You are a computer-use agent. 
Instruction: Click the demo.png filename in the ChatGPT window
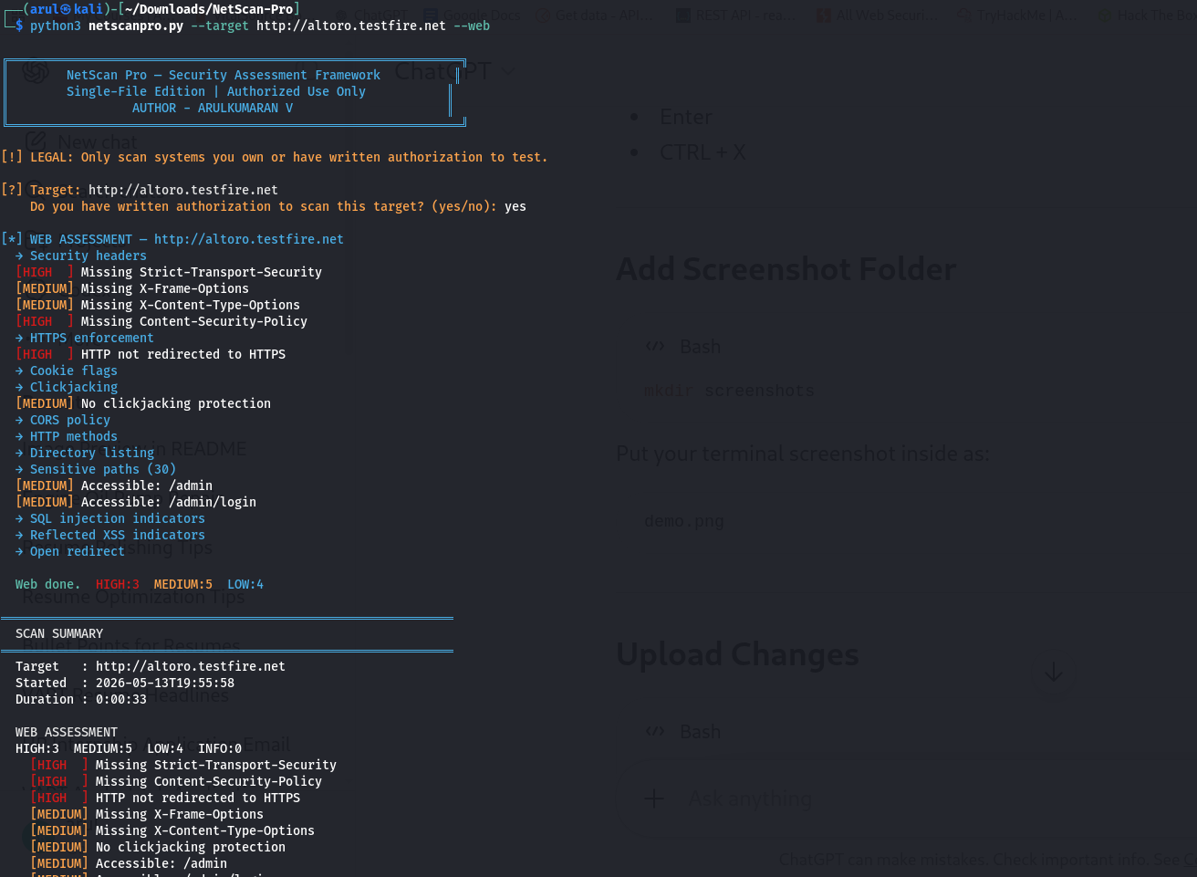[x=683, y=522]
